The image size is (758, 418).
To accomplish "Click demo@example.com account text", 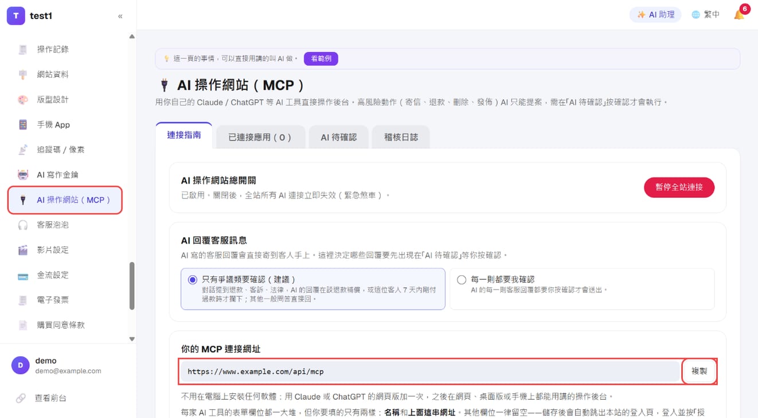I will click(68, 371).
